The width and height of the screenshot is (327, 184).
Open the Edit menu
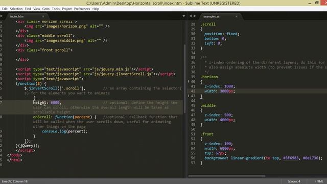tap(5, 9)
